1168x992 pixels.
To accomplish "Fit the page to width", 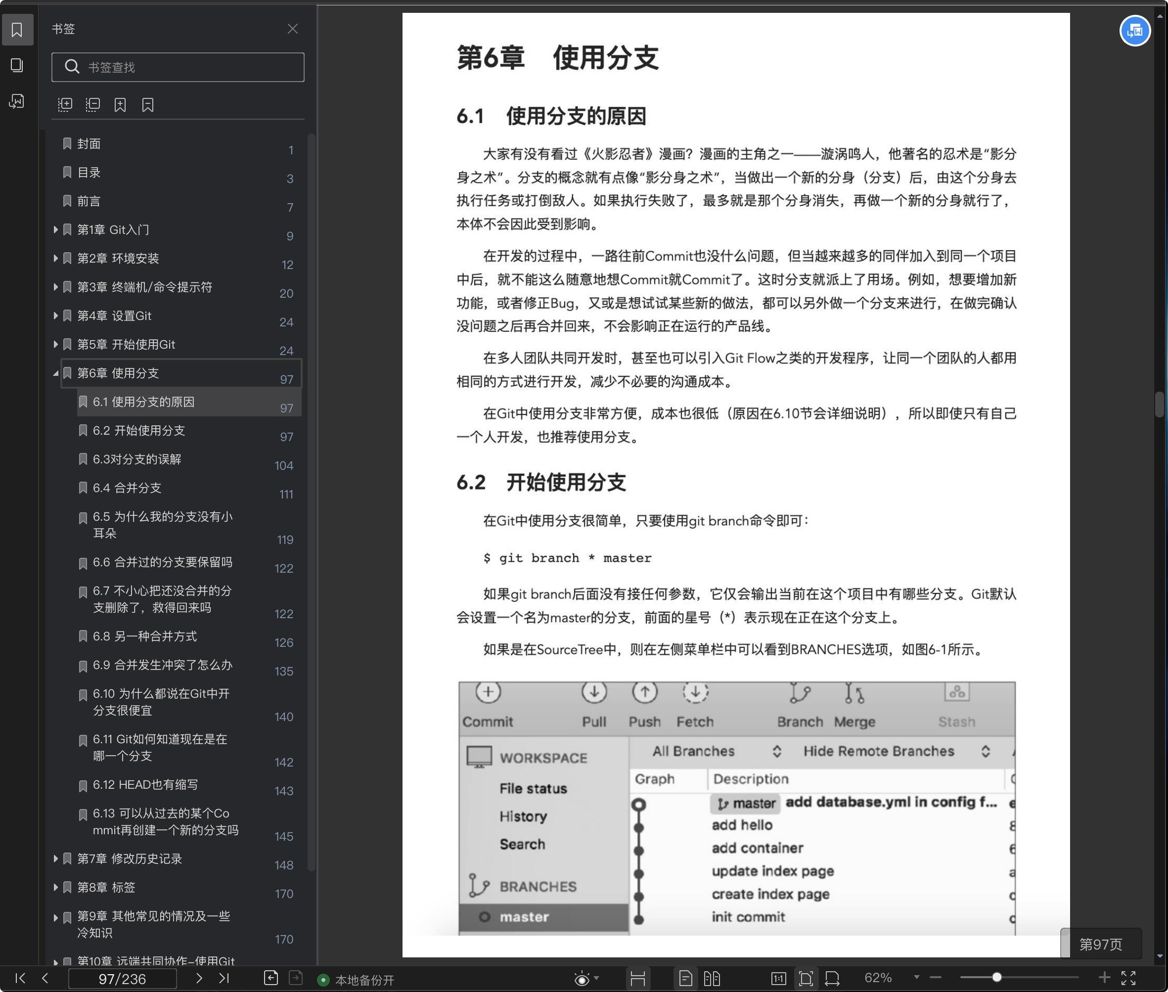I will click(x=832, y=979).
